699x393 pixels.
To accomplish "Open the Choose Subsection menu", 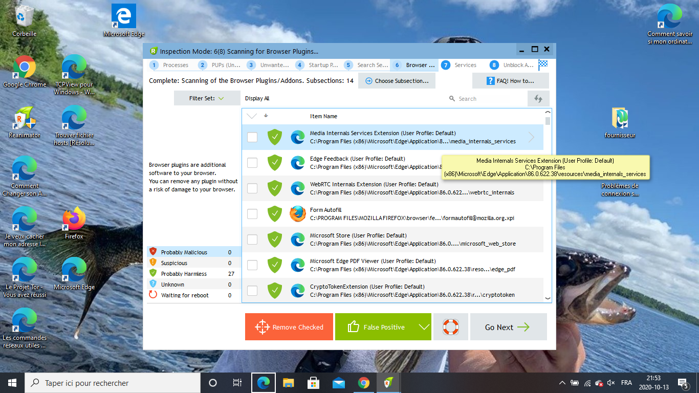I will (397, 81).
